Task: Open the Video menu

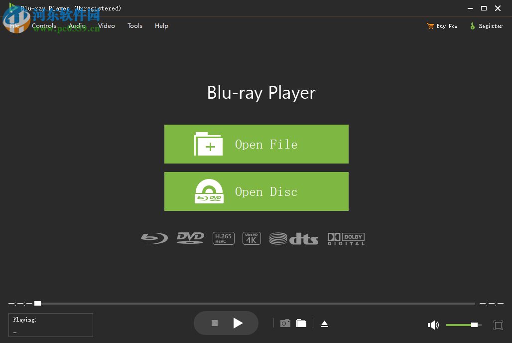Action: pyautogui.click(x=106, y=25)
